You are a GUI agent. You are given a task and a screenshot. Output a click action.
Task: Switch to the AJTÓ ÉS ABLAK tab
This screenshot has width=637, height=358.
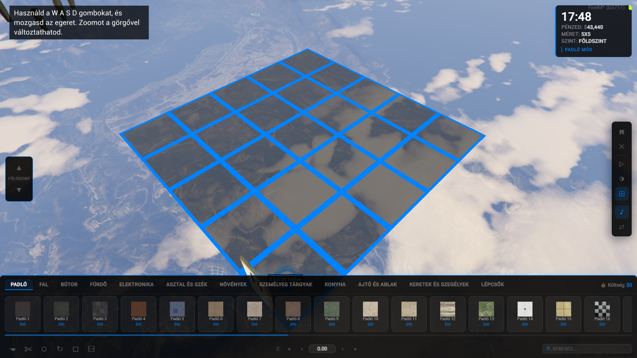378,284
